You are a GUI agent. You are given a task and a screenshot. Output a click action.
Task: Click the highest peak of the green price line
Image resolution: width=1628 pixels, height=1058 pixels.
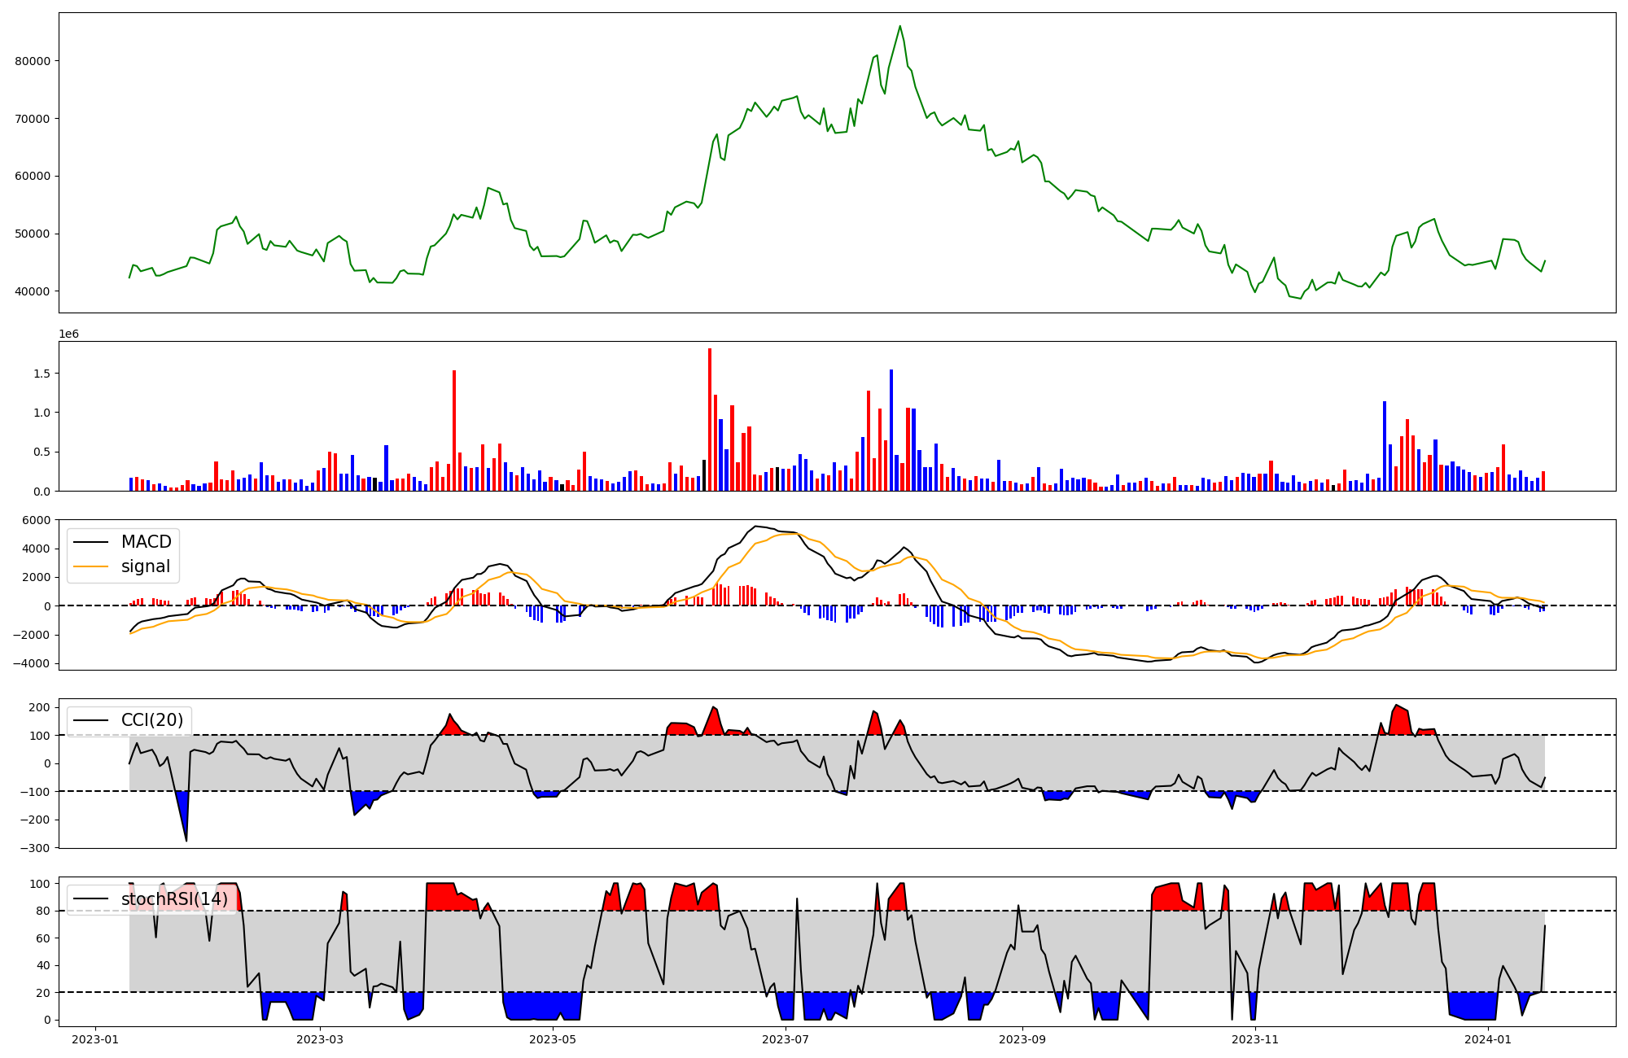899,27
